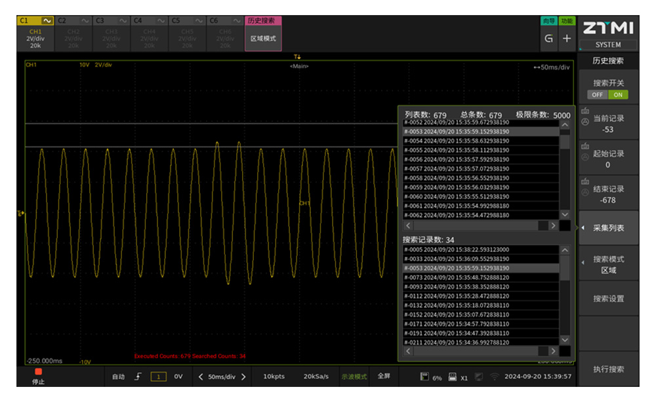Select record #-0060 in acquisition list

(481, 196)
